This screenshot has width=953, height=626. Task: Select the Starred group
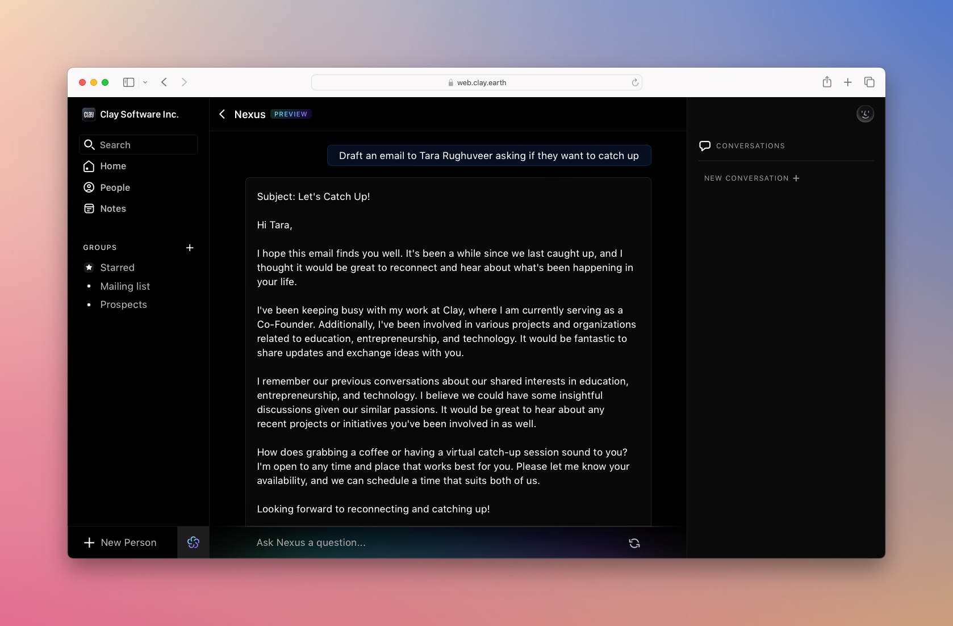117,268
